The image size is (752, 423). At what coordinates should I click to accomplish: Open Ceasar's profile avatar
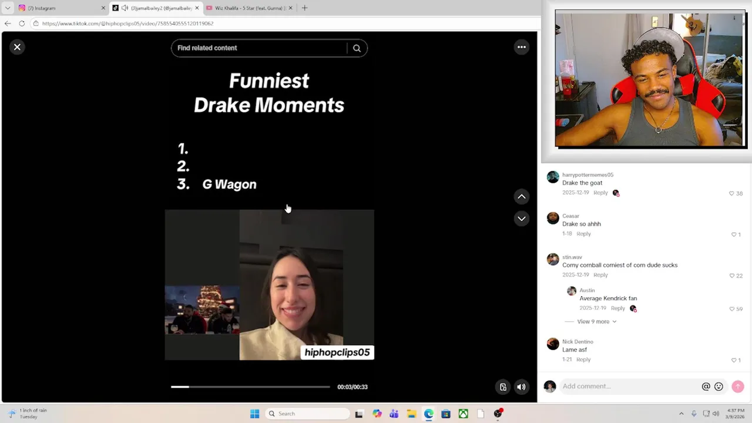(553, 219)
